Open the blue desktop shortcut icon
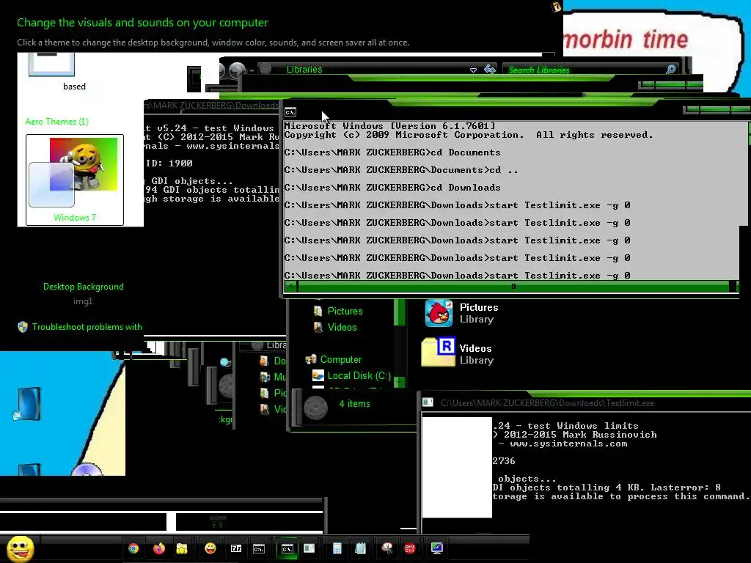The width and height of the screenshot is (751, 563). [x=27, y=404]
